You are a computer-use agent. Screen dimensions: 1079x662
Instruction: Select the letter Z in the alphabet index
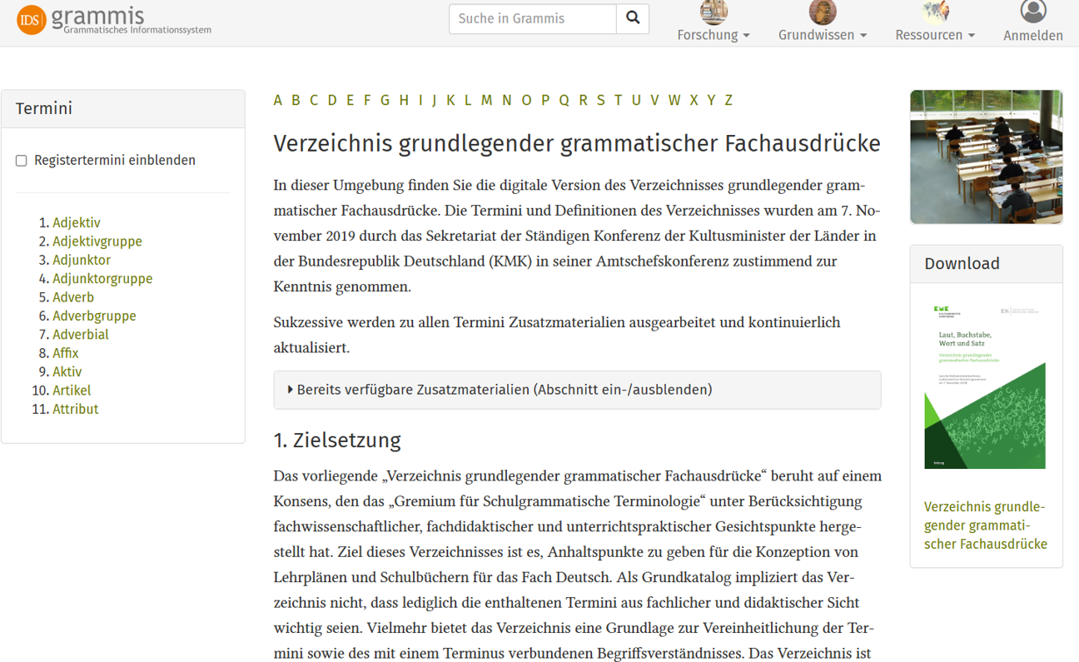point(728,100)
